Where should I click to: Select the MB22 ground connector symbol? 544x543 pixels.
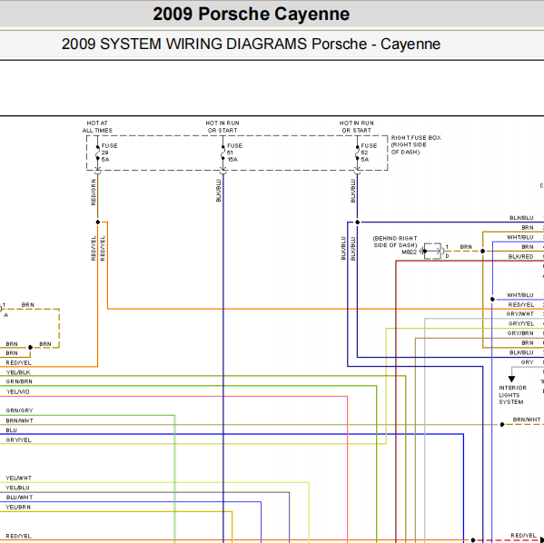pyautogui.click(x=431, y=251)
